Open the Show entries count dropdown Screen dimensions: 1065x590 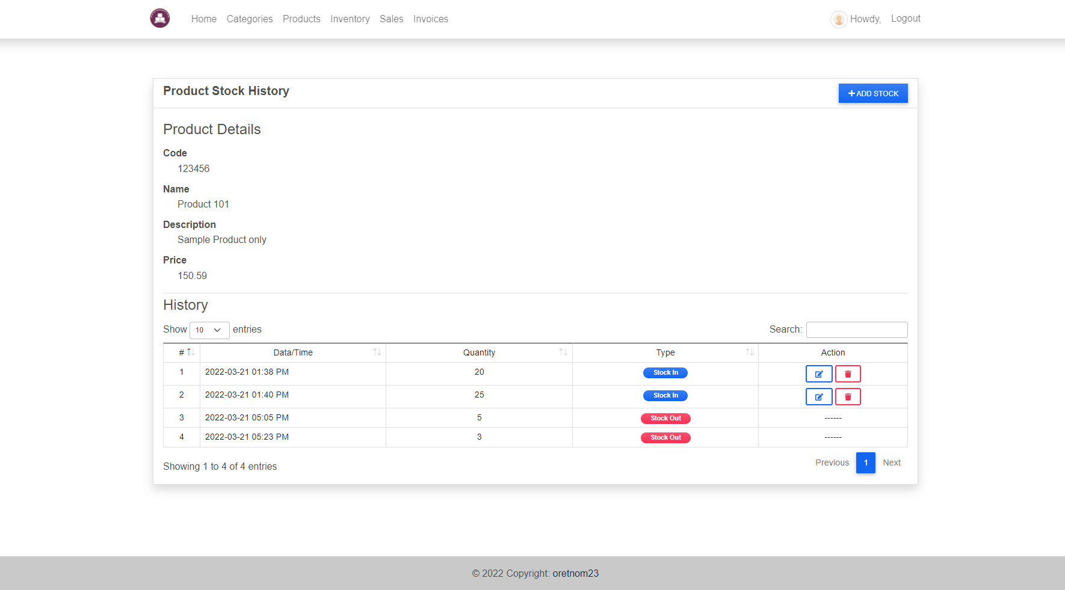209,330
